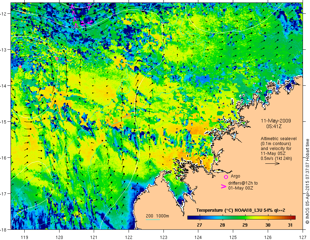The width and height of the screenshot is (310, 240).
Task: Click the latitude axis label -17
Action: point(4,194)
